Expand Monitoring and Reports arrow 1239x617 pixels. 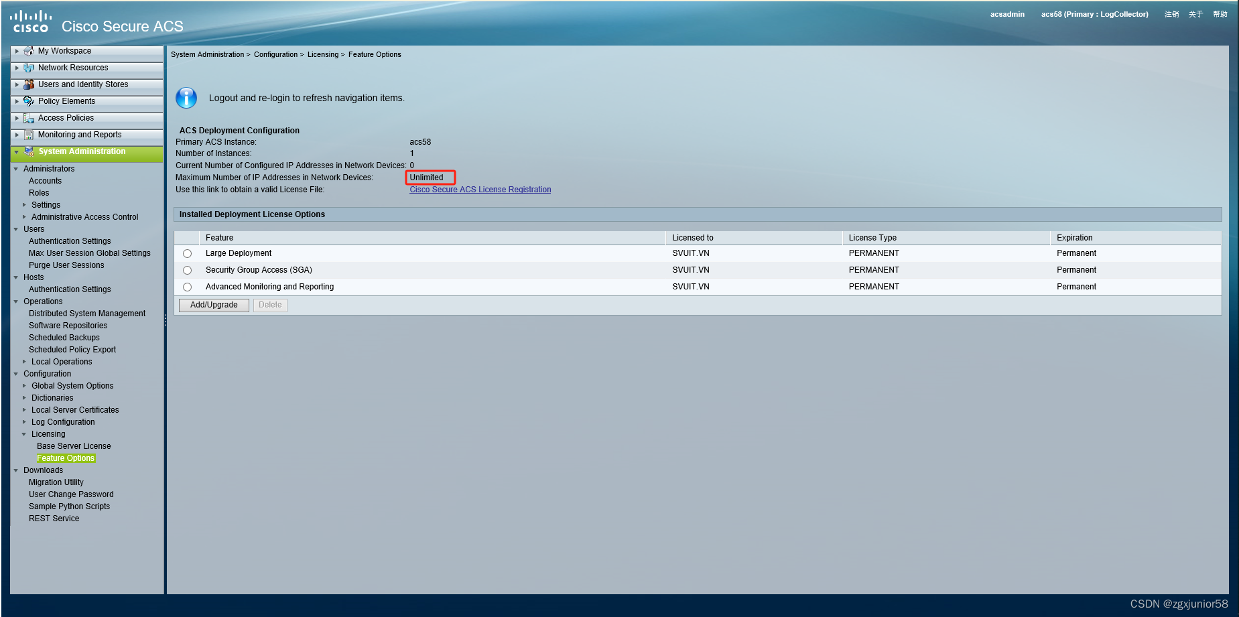click(x=17, y=135)
